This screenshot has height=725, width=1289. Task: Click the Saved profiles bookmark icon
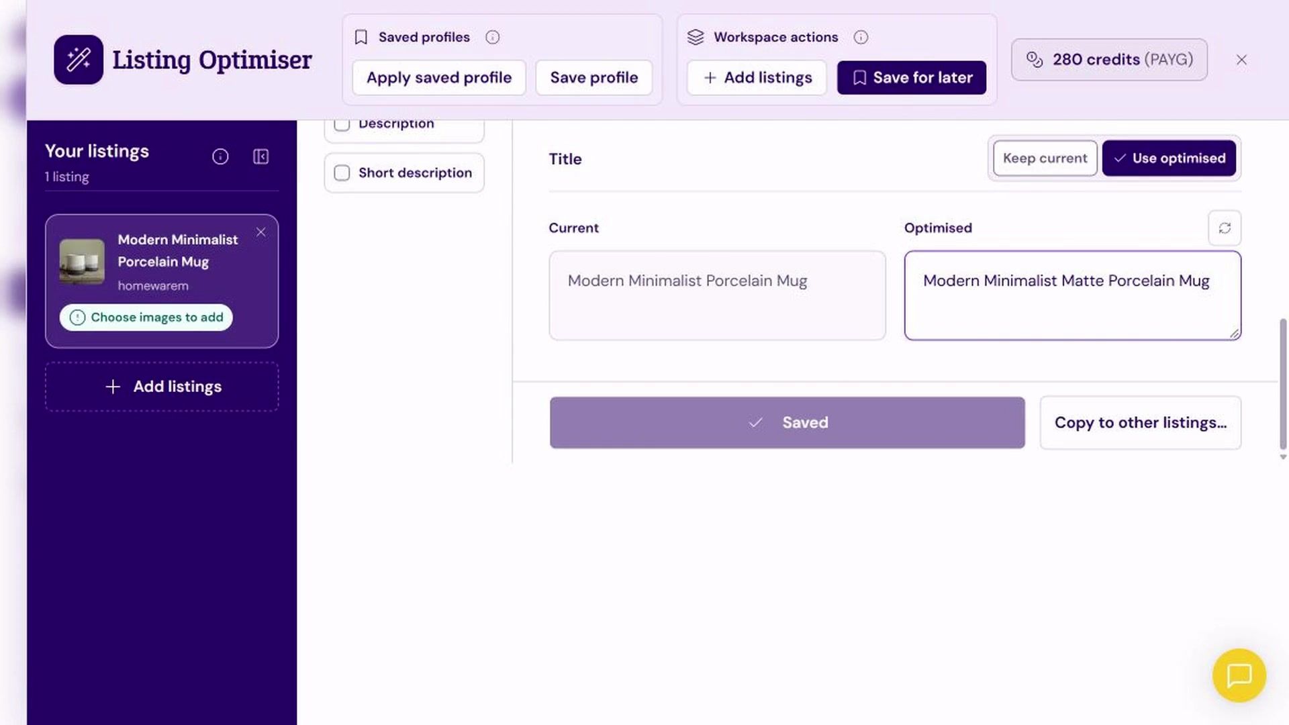pyautogui.click(x=361, y=38)
